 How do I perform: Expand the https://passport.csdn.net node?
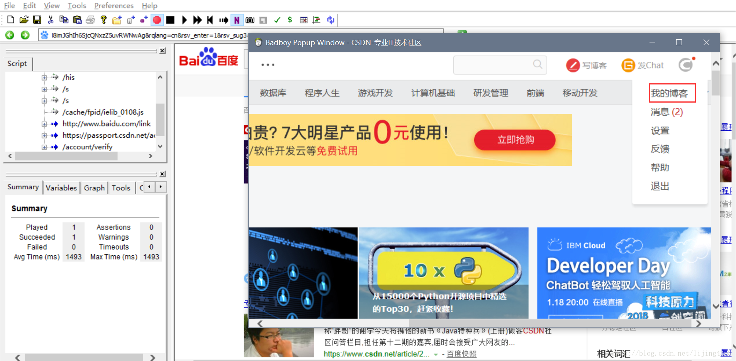(x=44, y=136)
